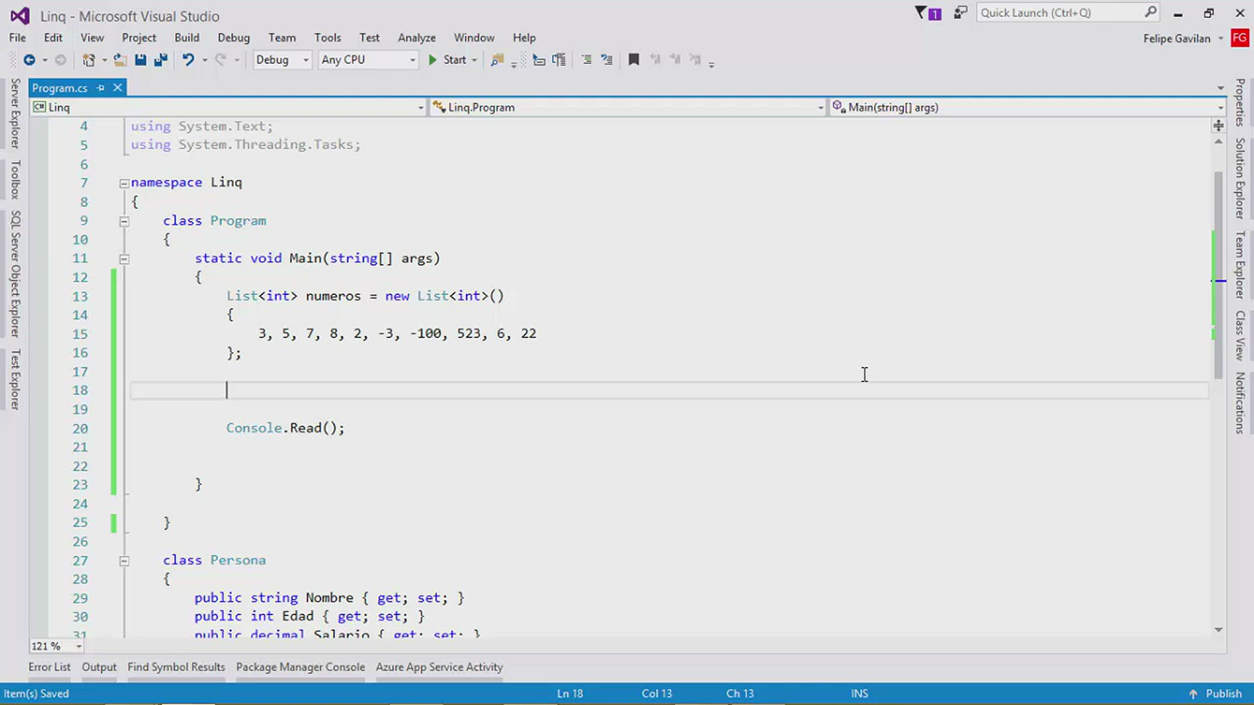Open the Debug menu
This screenshot has height=705, width=1254.
[x=234, y=38]
